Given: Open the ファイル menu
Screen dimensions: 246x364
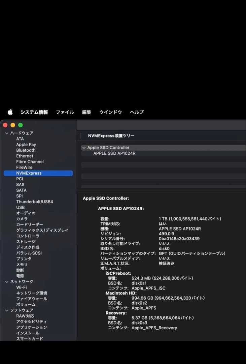Looking at the screenshot, I should click(65, 112).
